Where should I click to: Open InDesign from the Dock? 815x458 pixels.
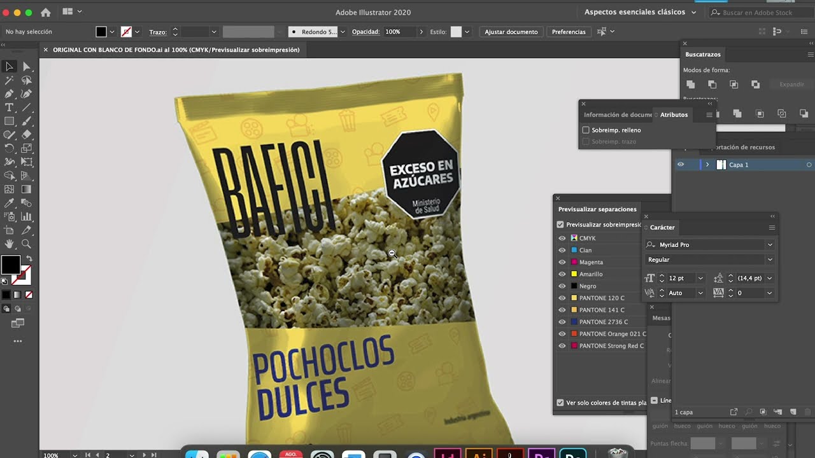tap(447, 454)
